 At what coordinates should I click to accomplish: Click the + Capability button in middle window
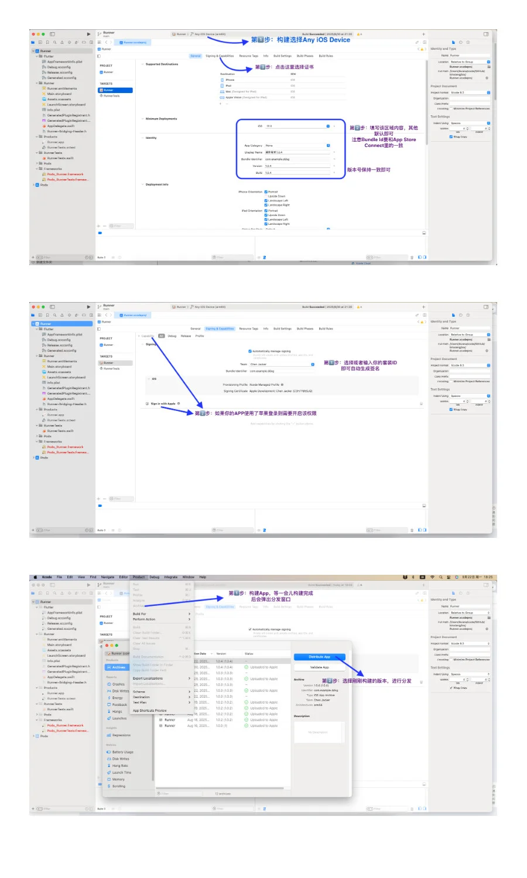click(x=146, y=336)
